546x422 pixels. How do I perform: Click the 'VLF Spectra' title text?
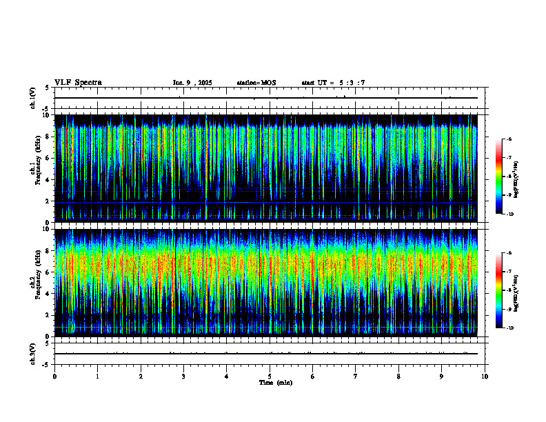pyautogui.click(x=78, y=83)
